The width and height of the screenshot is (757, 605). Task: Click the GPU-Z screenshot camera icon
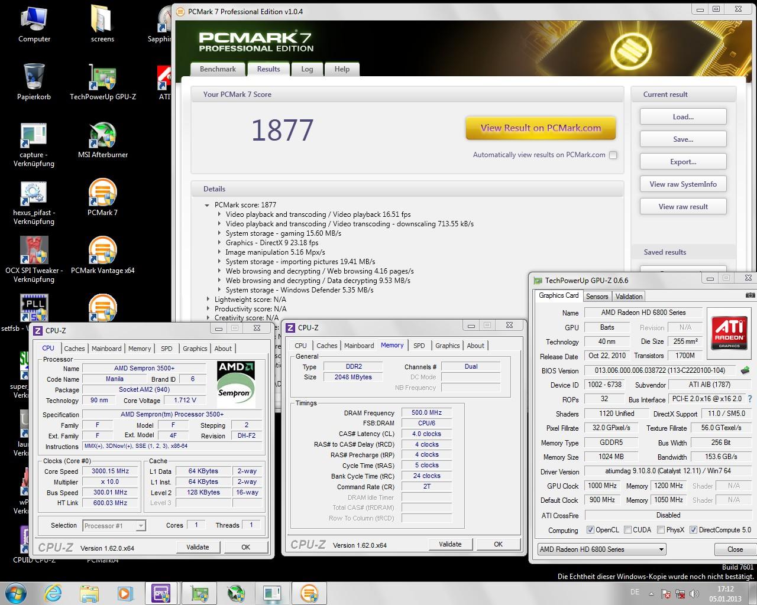(x=750, y=295)
